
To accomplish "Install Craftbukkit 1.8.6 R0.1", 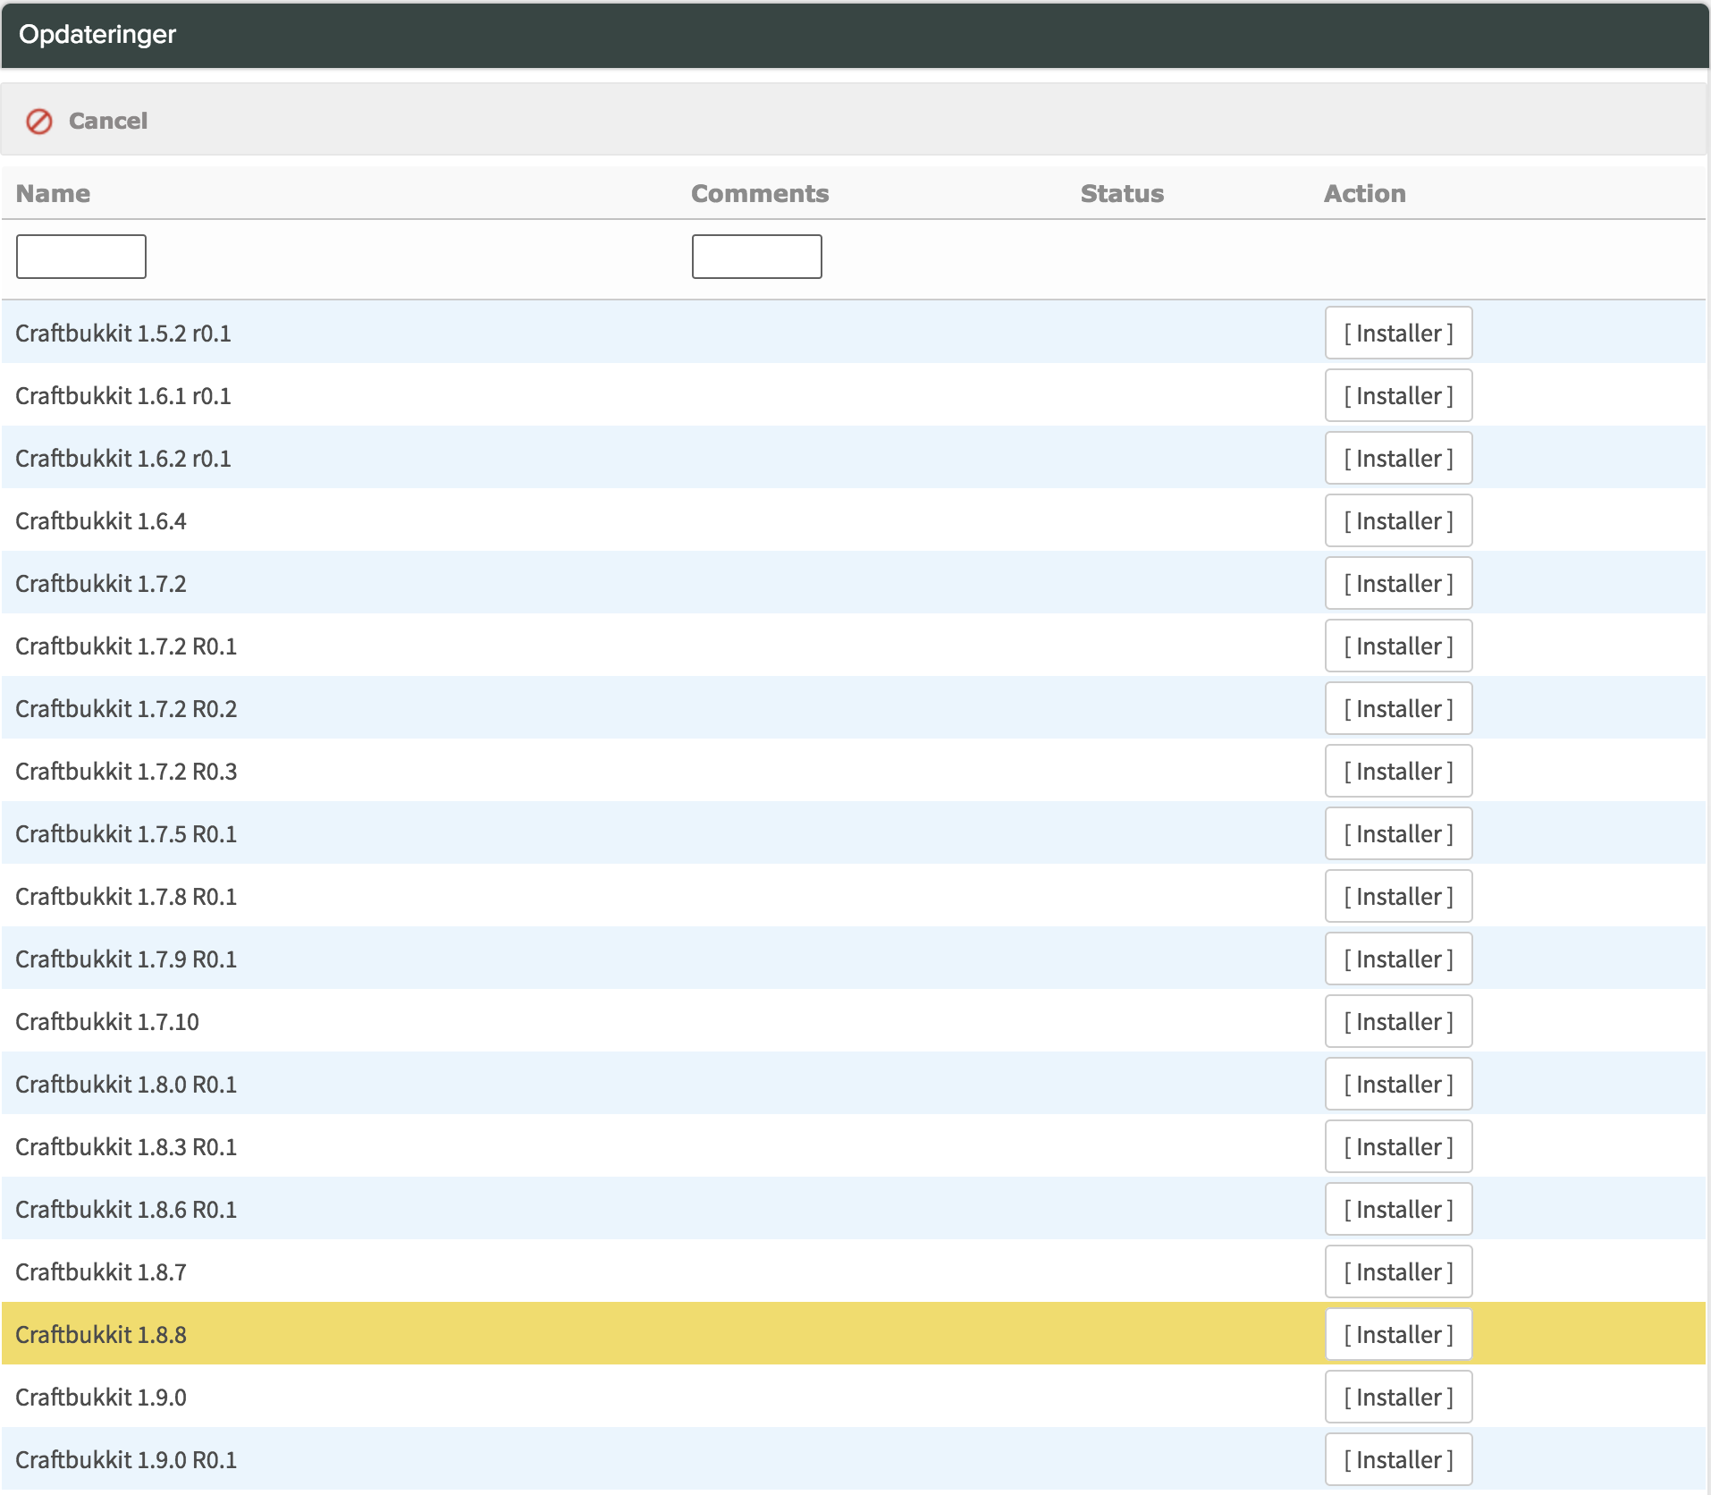I will point(1399,1209).
